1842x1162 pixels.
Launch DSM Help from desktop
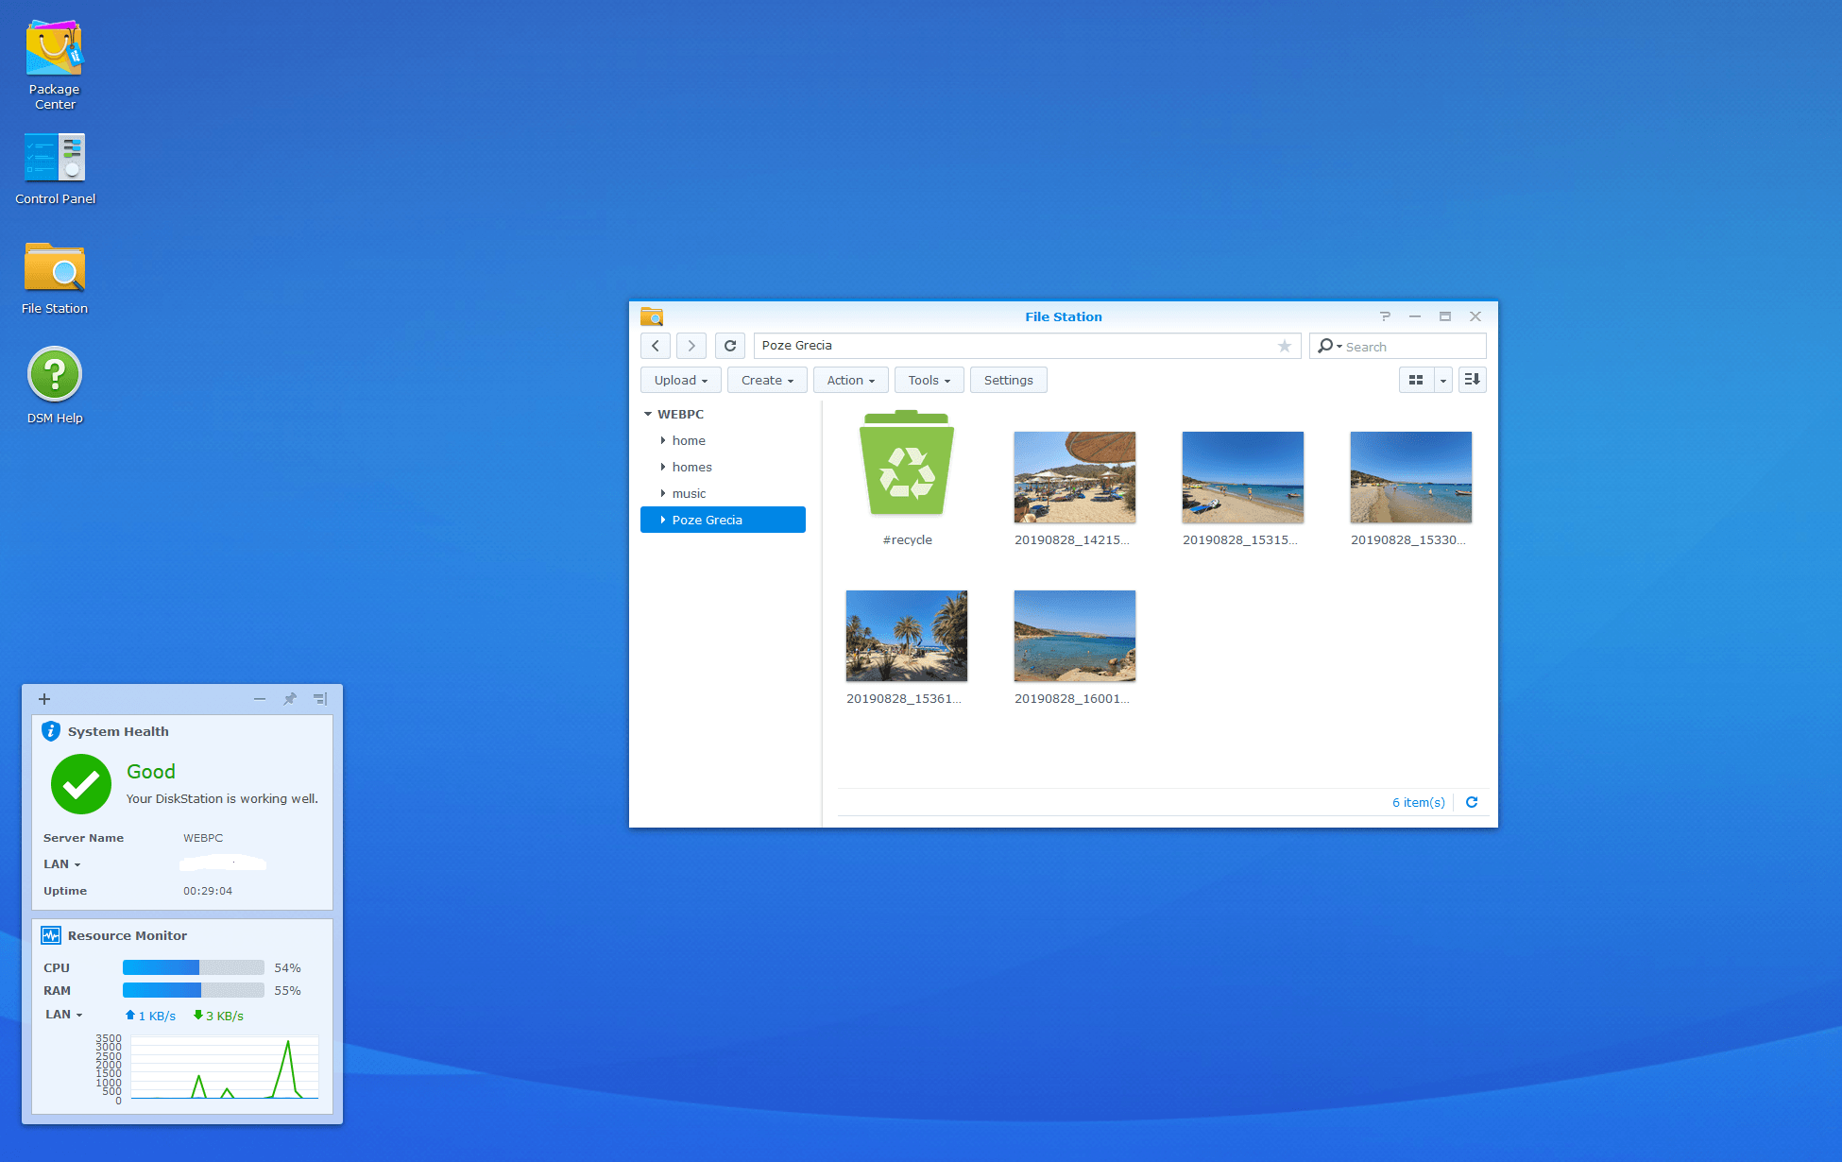pos(55,375)
